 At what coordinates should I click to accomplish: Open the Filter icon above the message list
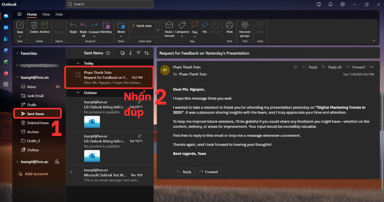tap(139, 53)
